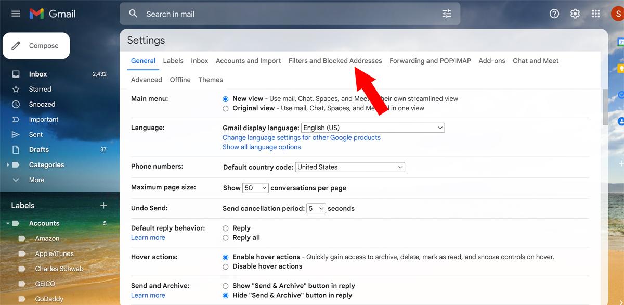Open the Default country code dropdown

350,167
